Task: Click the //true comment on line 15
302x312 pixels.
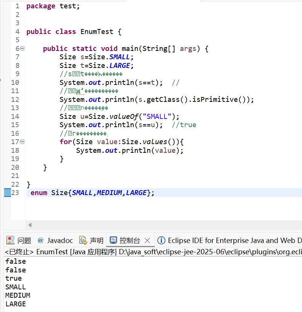Action: pos(184,125)
